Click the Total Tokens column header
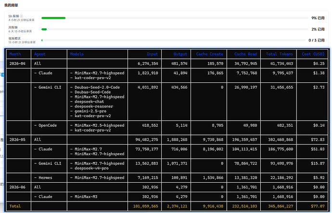The height and width of the screenshot is (213, 332). [x=279, y=54]
